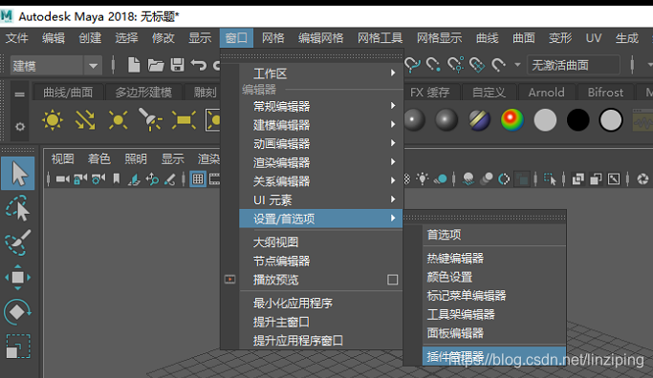Create a spot light from shelf
Viewport: 653px width, 378px height.
click(x=150, y=119)
